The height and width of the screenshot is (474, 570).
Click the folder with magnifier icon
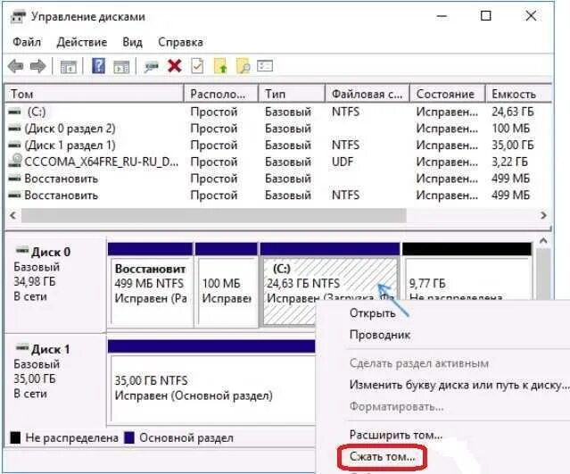coord(244,66)
